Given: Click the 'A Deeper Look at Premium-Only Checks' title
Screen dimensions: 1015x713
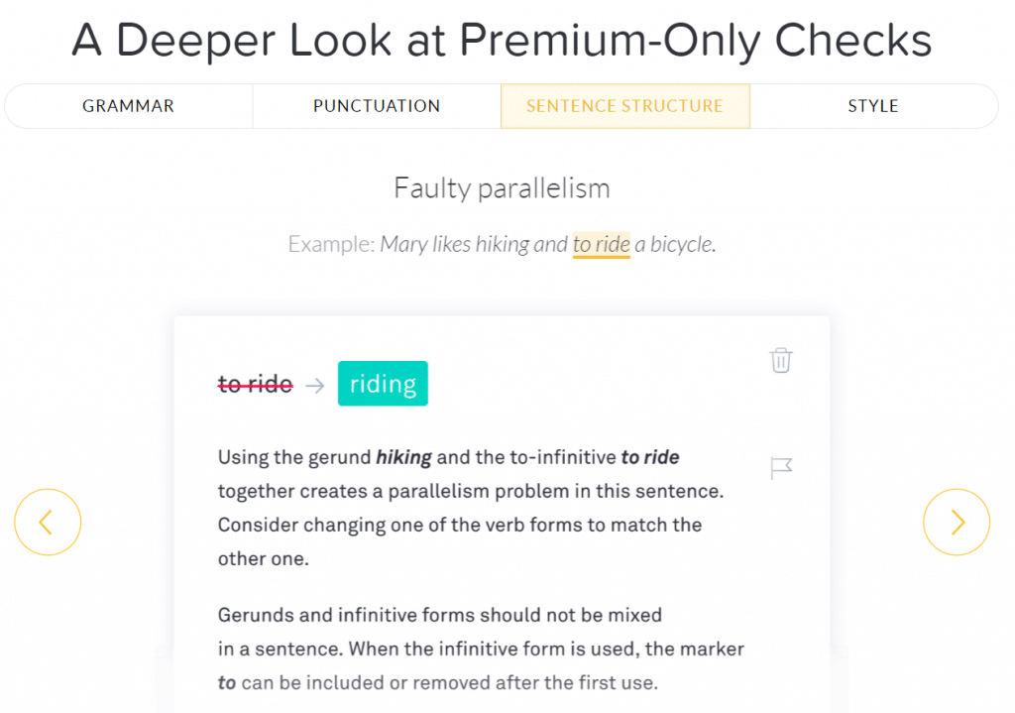Looking at the screenshot, I should 502,40.
